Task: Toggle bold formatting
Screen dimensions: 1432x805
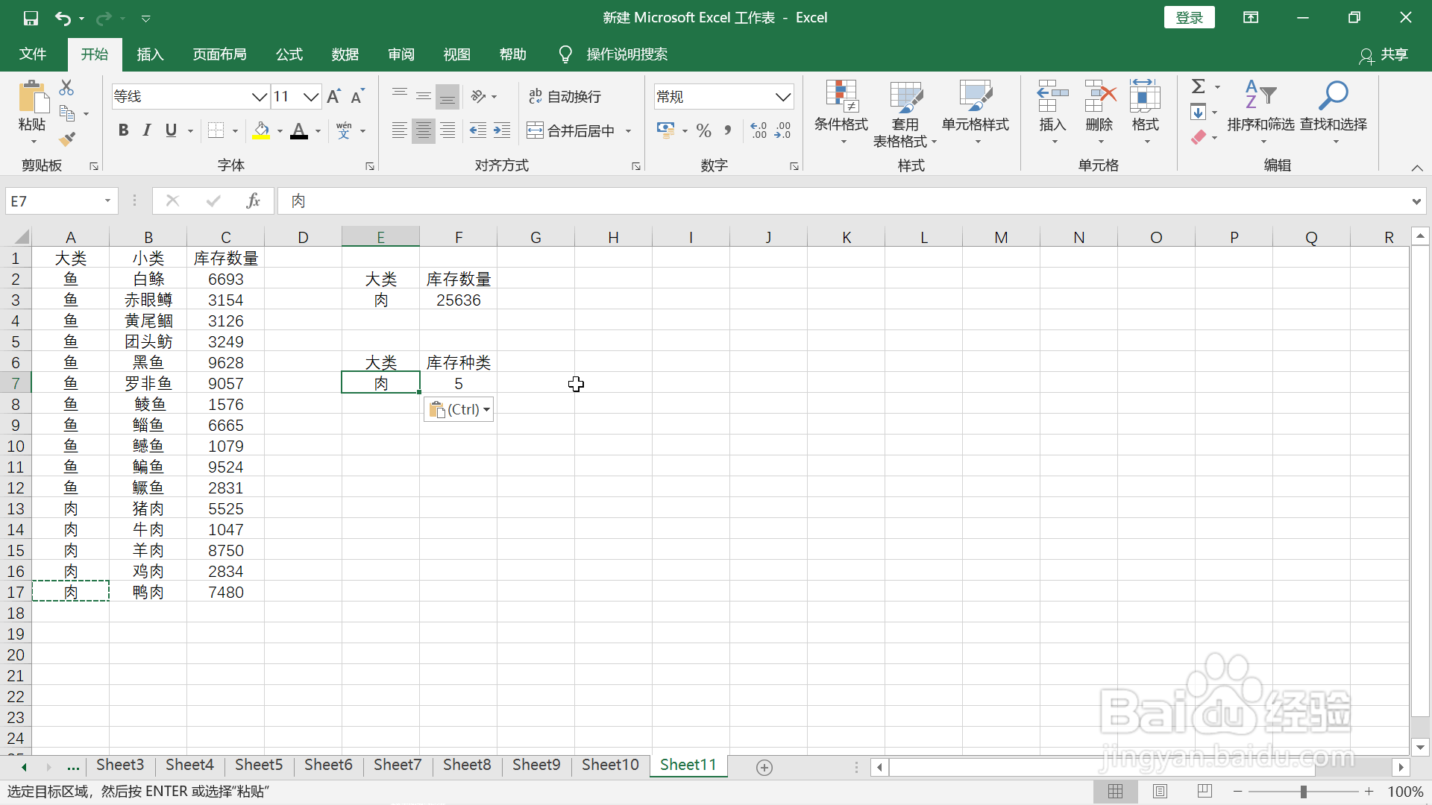Action: pos(123,130)
